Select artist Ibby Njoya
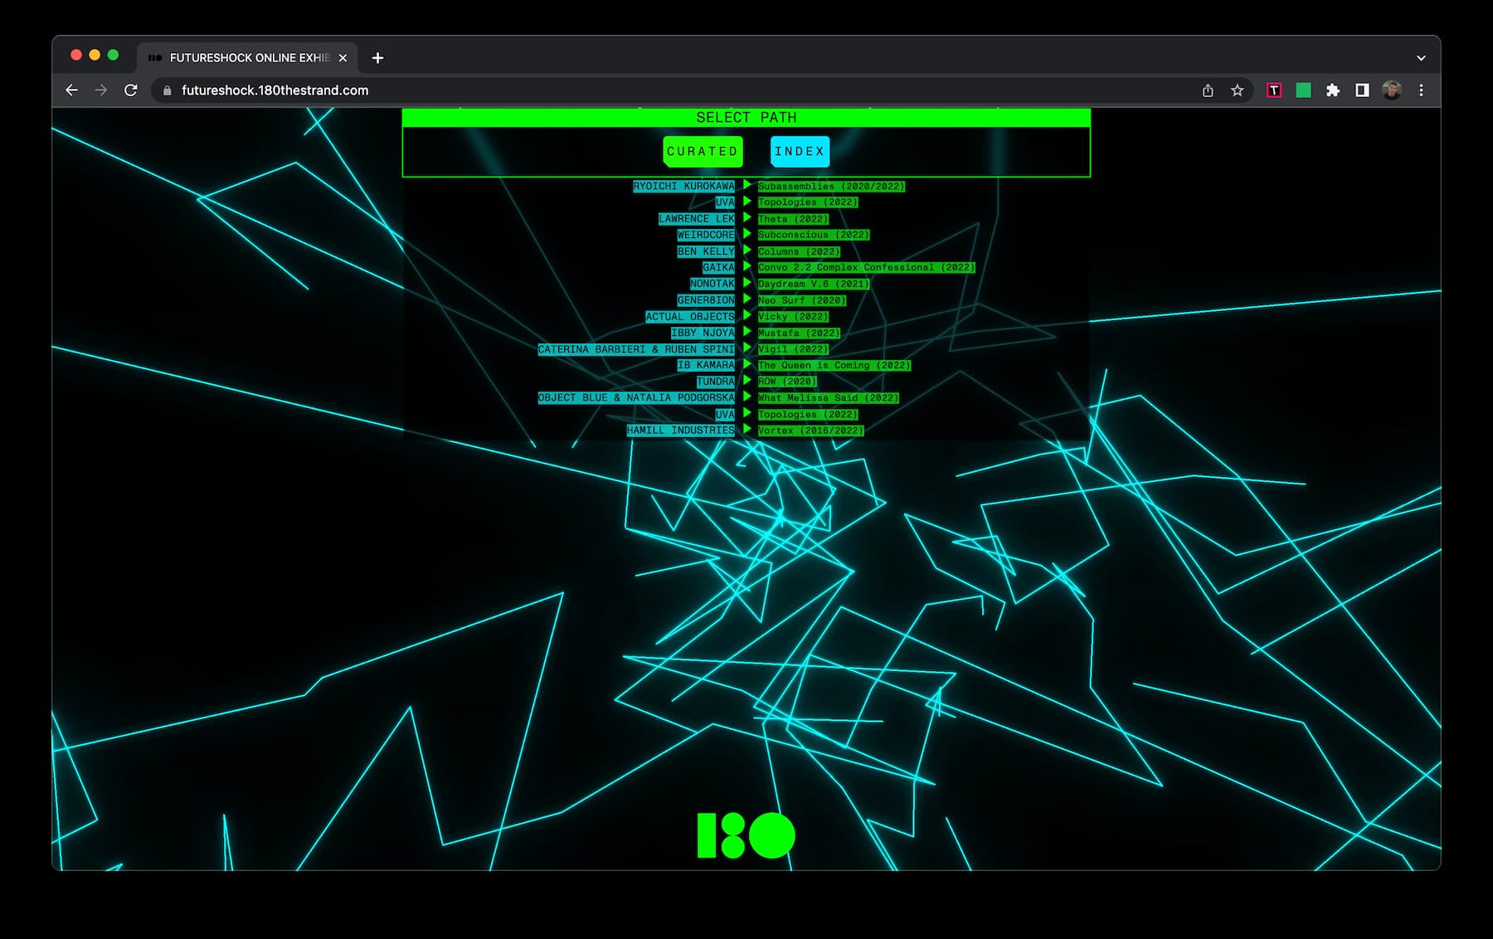Image resolution: width=1493 pixels, height=939 pixels. pyautogui.click(x=703, y=333)
